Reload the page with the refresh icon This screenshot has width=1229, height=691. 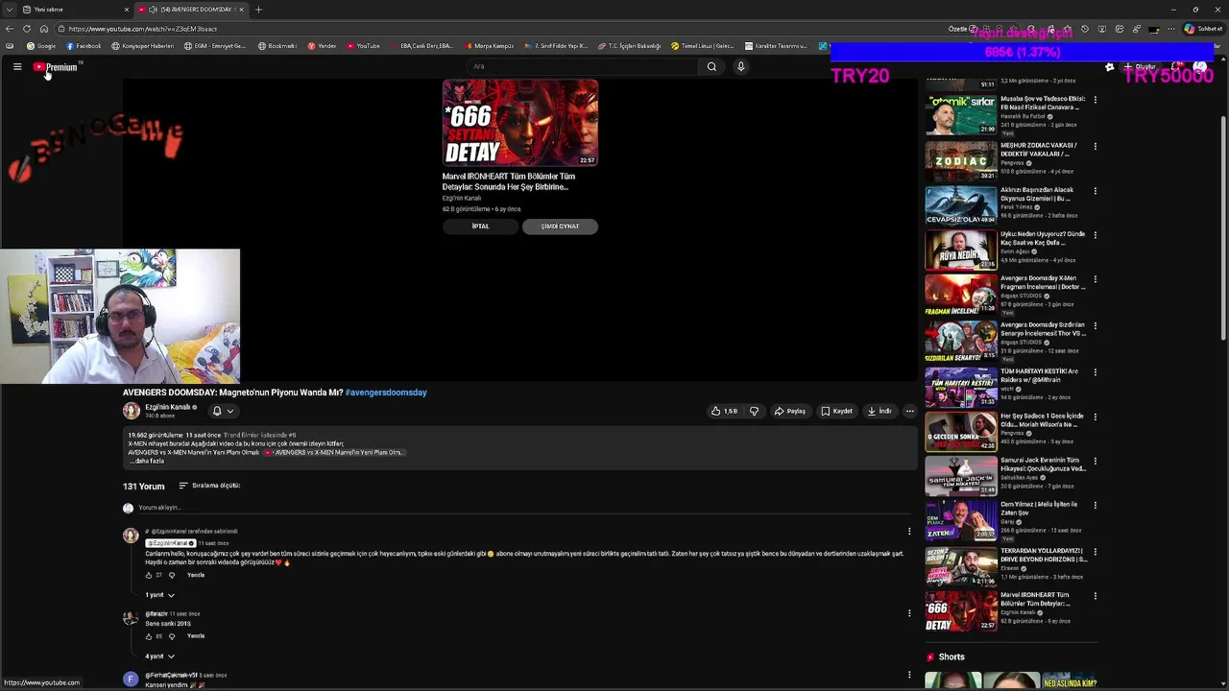click(x=27, y=29)
